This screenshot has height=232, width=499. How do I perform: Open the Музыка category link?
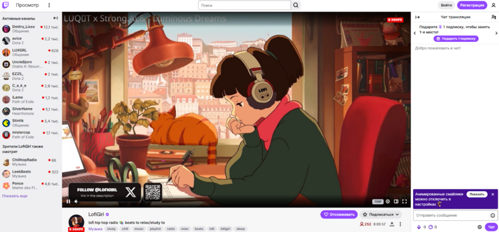point(95,229)
